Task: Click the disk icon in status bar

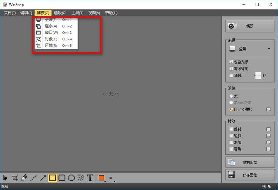Action: coord(264,187)
